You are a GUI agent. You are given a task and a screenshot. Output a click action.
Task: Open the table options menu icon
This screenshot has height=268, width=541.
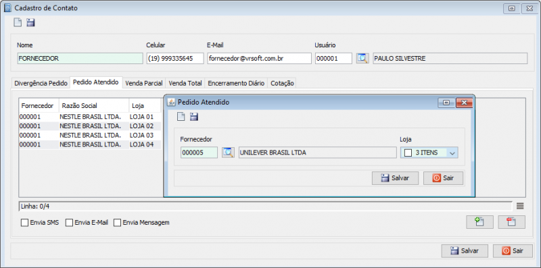coord(520,206)
